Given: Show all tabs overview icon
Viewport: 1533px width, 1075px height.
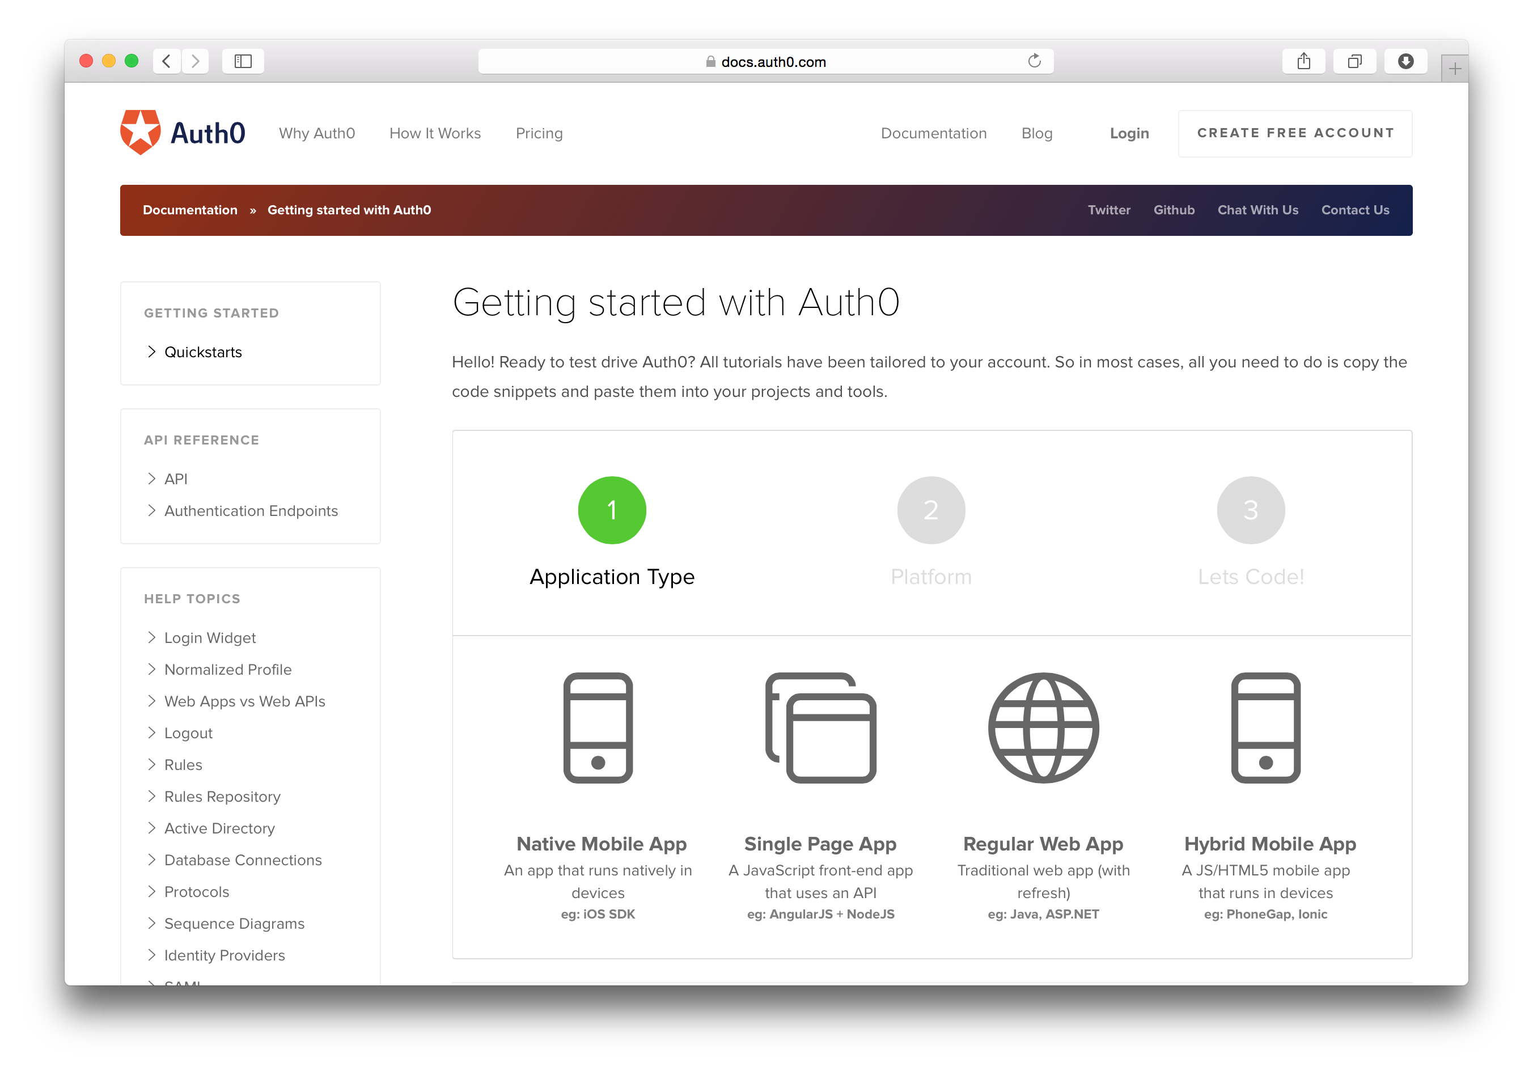Looking at the screenshot, I should coord(1354,61).
